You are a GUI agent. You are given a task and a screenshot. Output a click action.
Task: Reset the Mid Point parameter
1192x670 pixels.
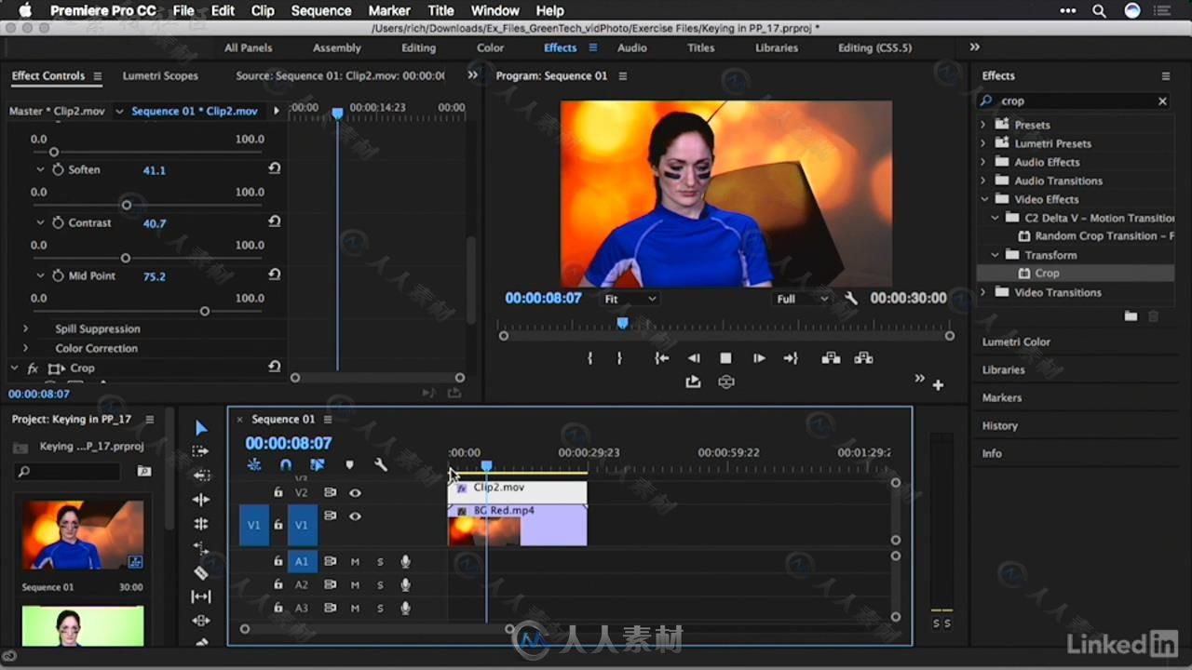274,275
